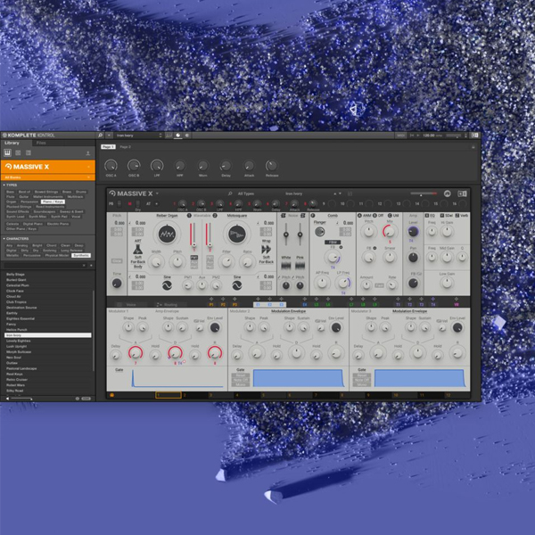Click the Massive X logo icon in plugin header
Viewport: 535px width, 535px height.
[x=112, y=193]
